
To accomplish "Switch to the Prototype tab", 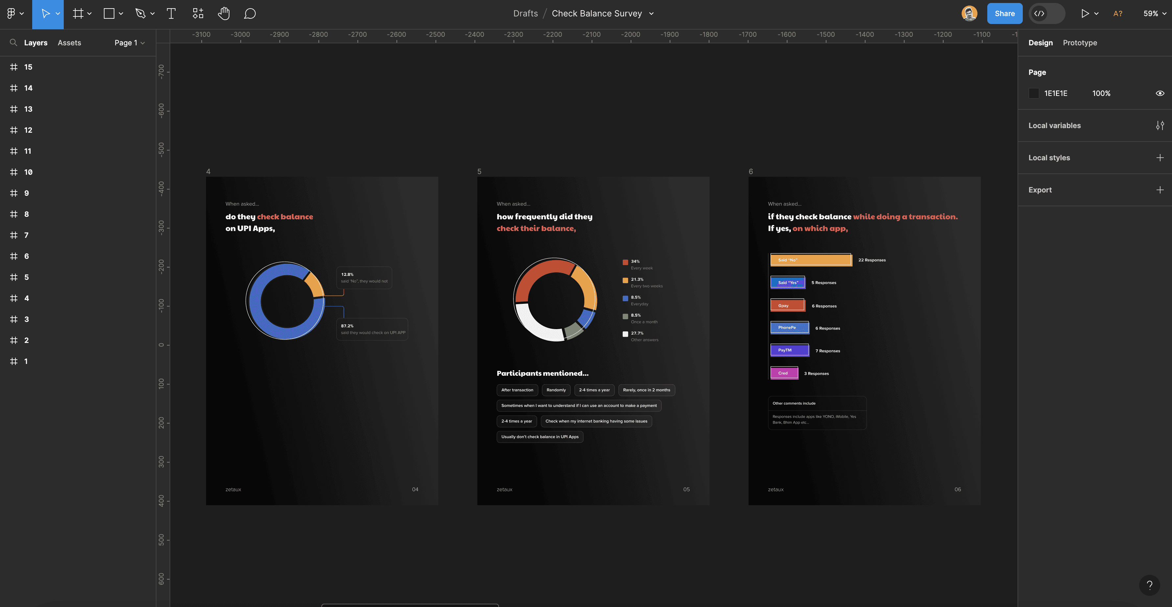I will tap(1080, 43).
